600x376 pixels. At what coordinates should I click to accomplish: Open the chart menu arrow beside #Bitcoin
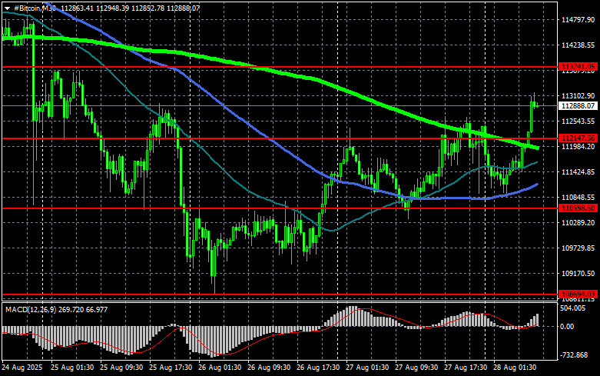[7, 8]
